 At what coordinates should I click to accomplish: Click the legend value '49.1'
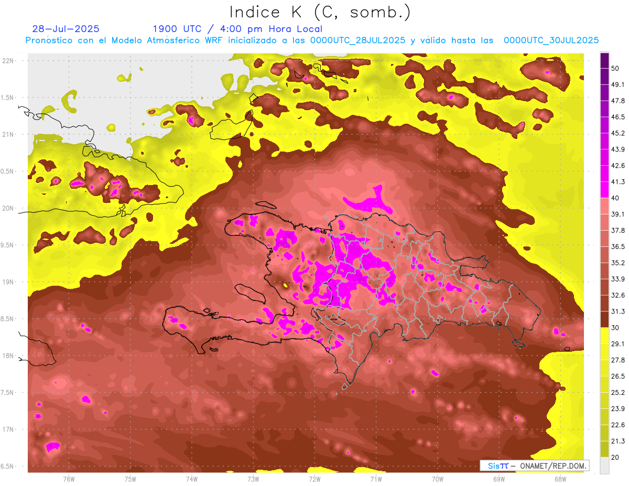click(x=617, y=84)
